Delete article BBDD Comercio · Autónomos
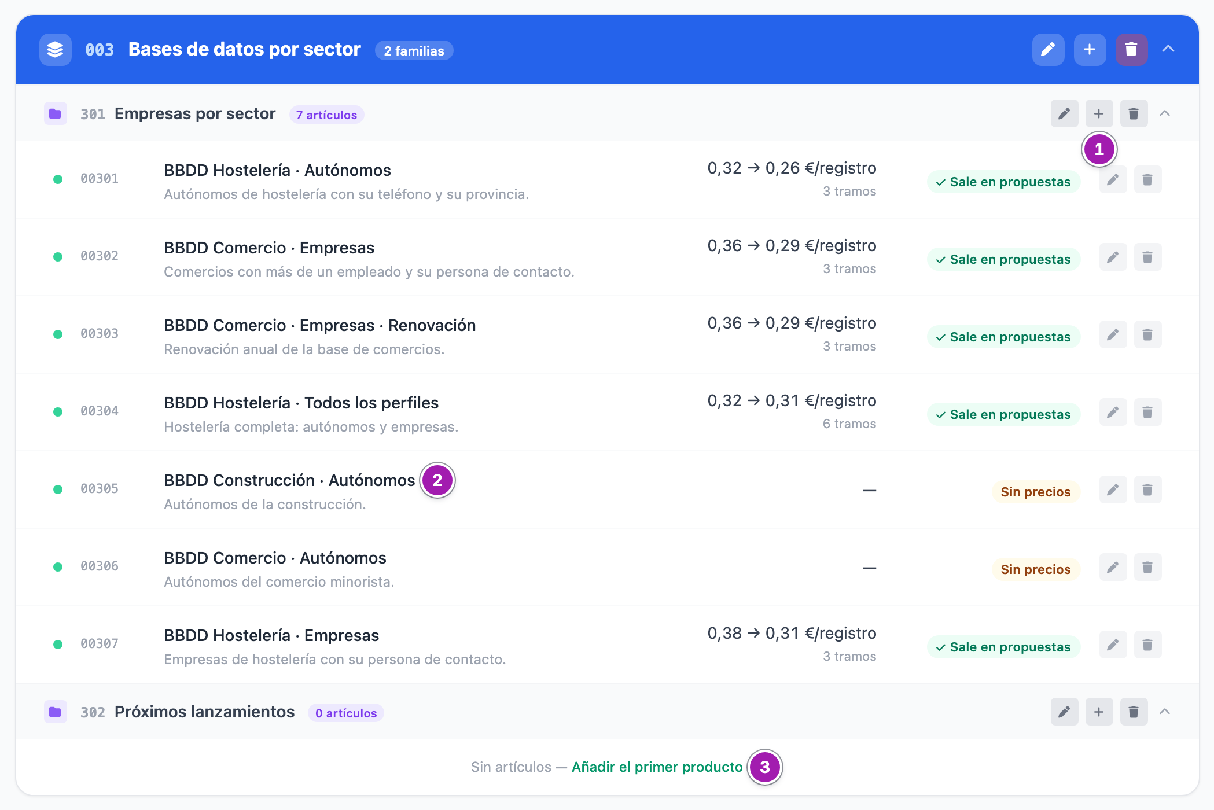The width and height of the screenshot is (1214, 810). tap(1147, 568)
